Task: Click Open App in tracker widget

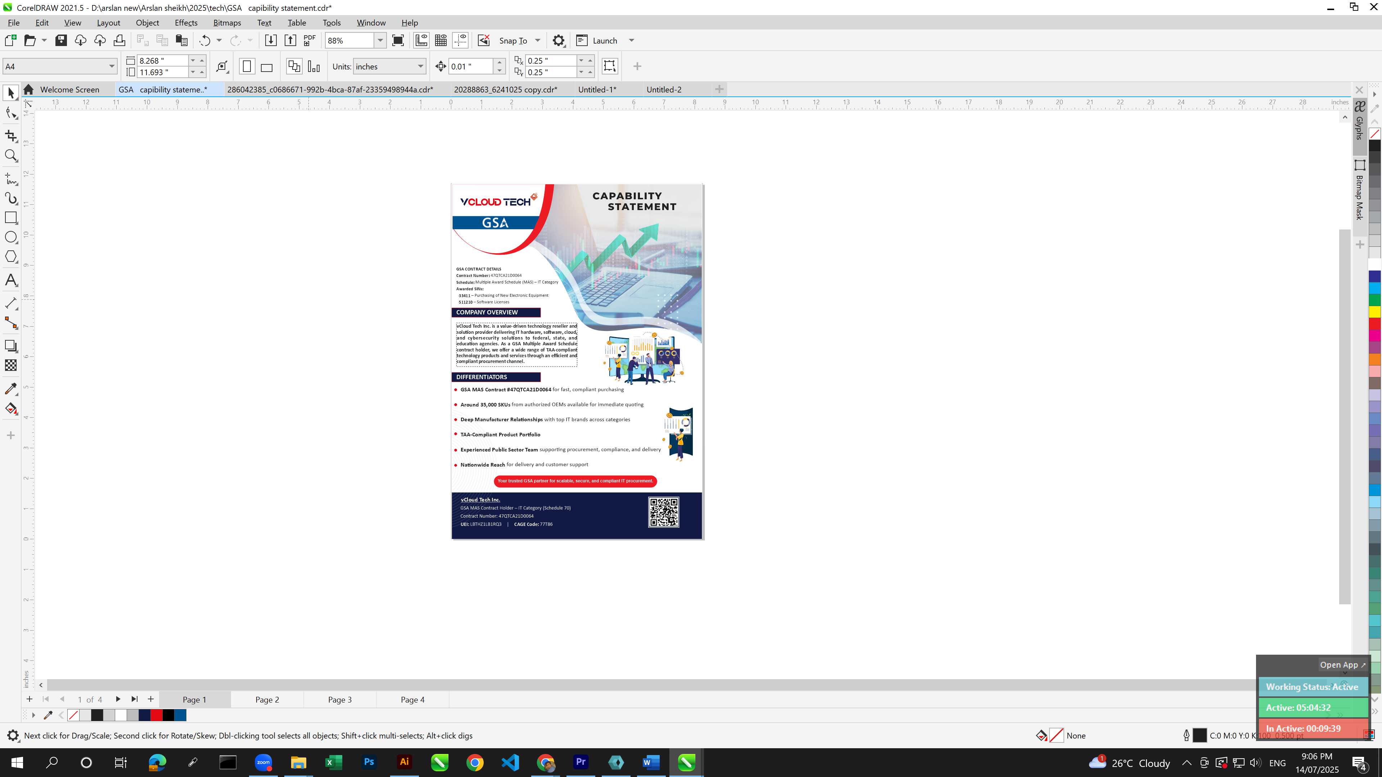Action: [x=1342, y=665]
